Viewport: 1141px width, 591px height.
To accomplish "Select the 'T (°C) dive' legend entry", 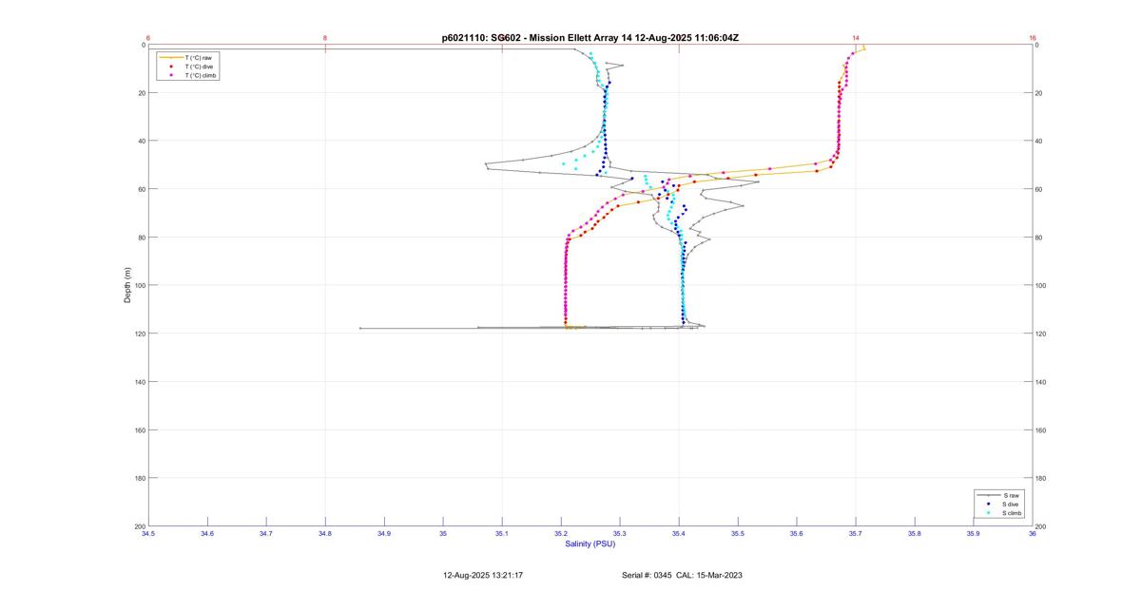I will point(200,67).
